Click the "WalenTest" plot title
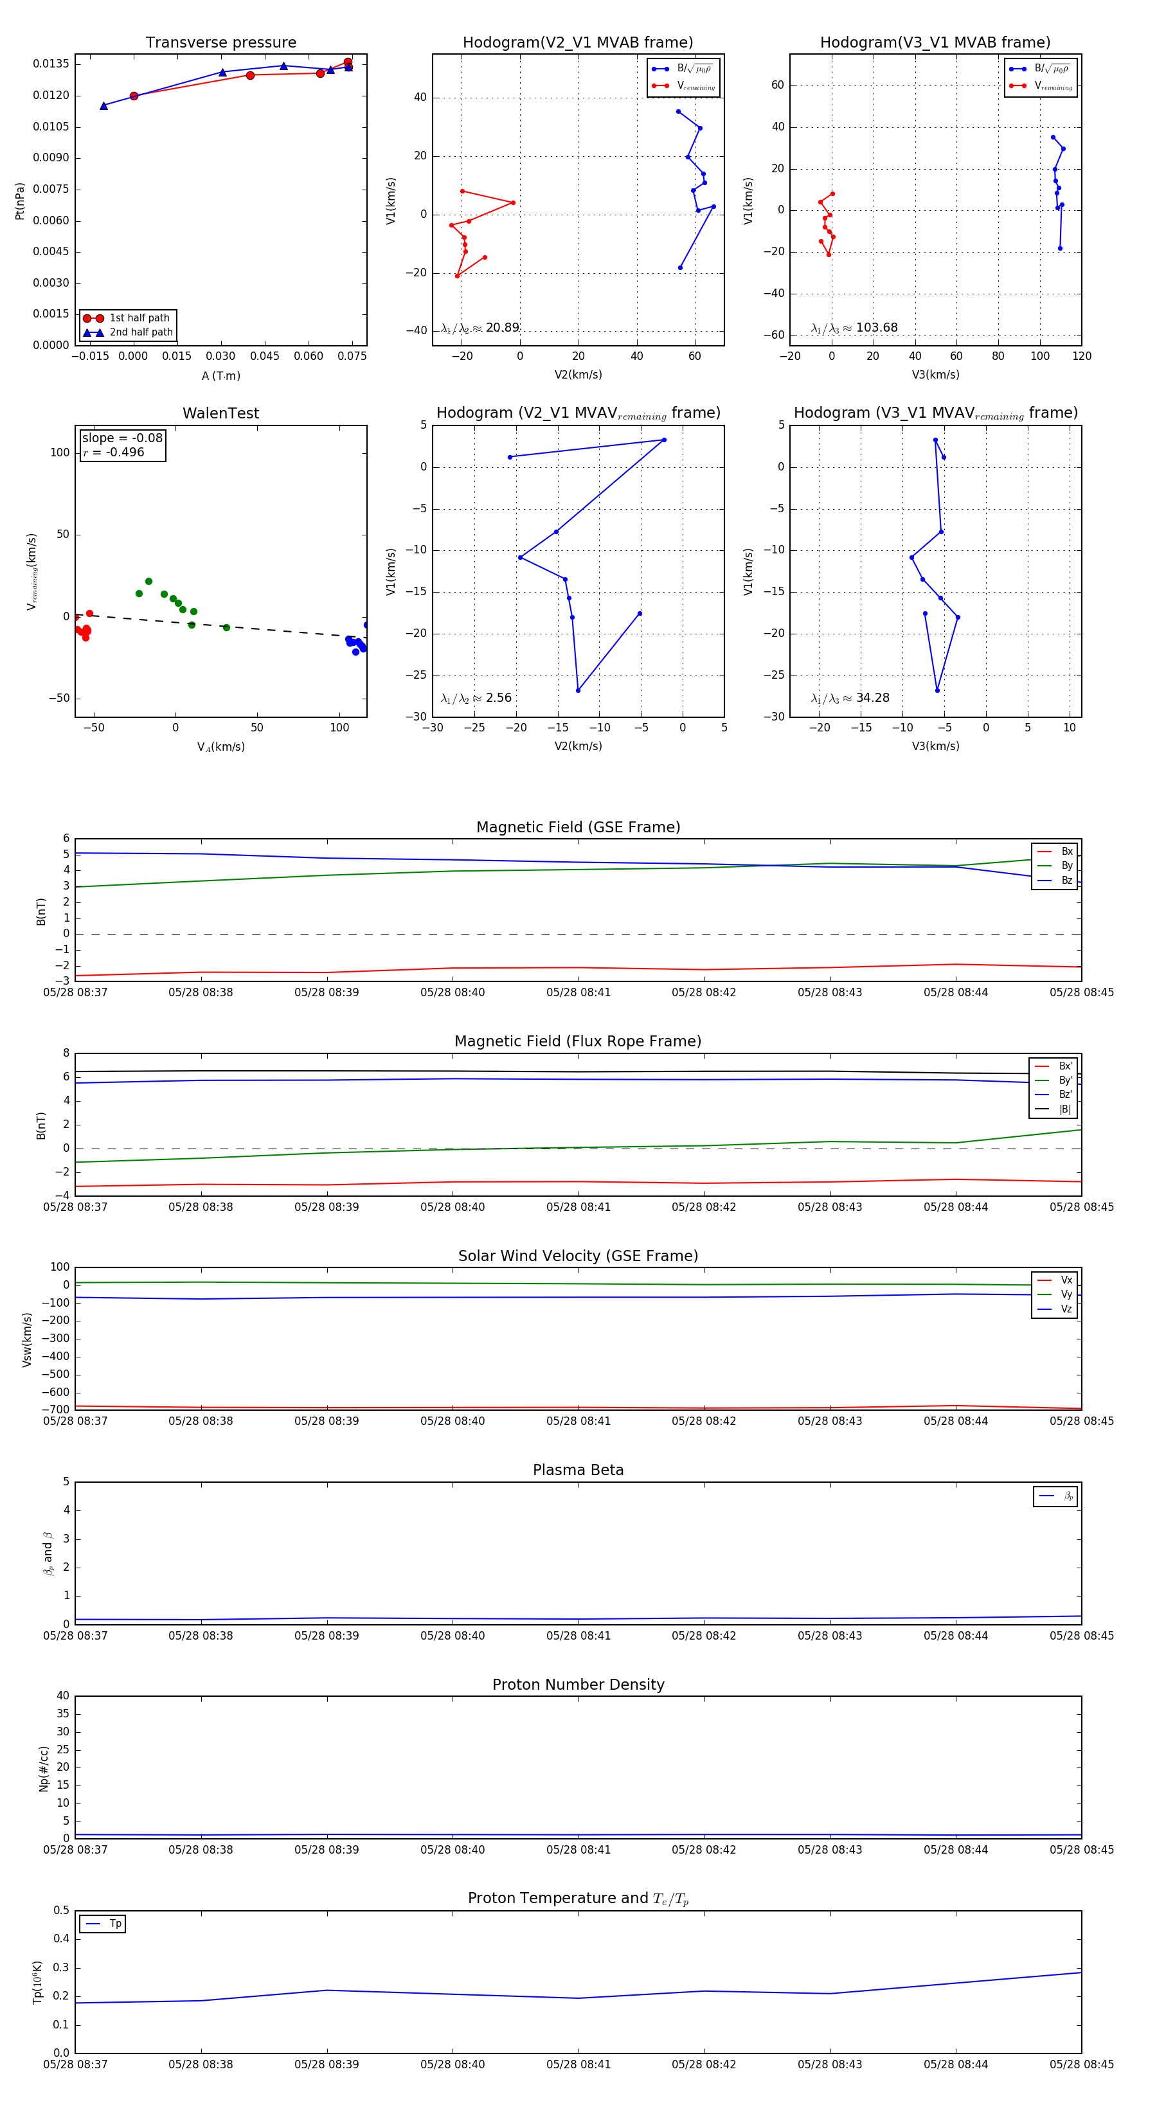 [220, 413]
